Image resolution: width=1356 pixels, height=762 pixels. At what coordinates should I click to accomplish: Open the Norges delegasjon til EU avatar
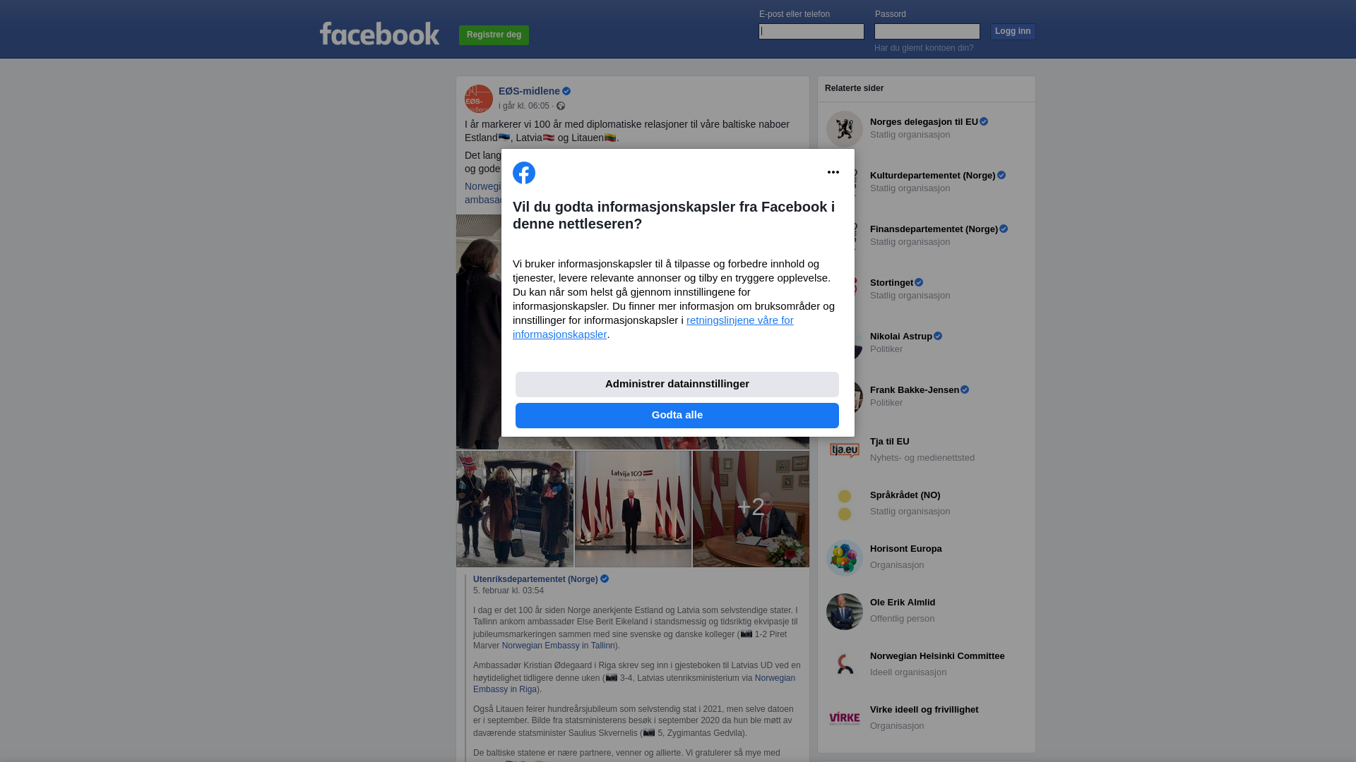pos(845,129)
